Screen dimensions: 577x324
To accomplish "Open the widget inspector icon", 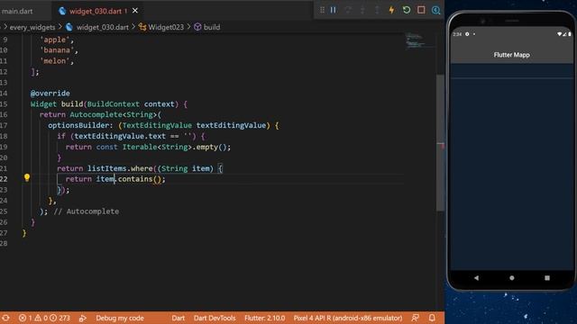I will [435, 10].
